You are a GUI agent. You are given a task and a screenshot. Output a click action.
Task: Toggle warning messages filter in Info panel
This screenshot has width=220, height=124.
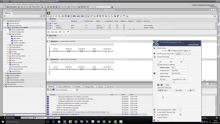[51, 90]
